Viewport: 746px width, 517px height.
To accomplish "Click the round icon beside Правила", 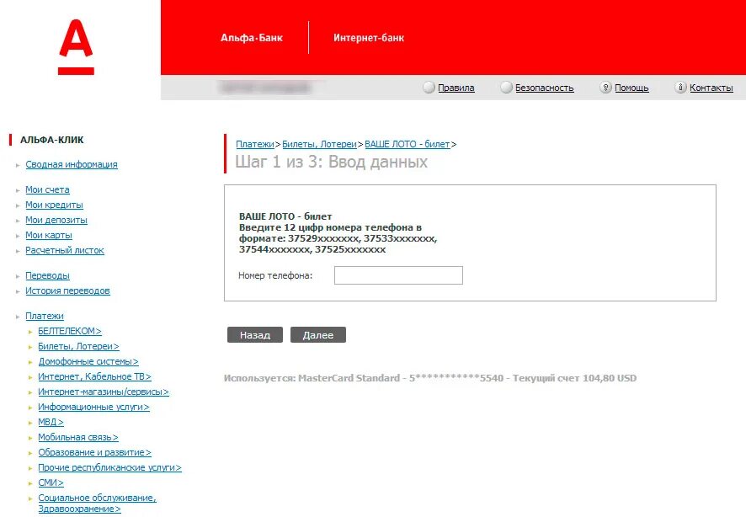I will [429, 88].
